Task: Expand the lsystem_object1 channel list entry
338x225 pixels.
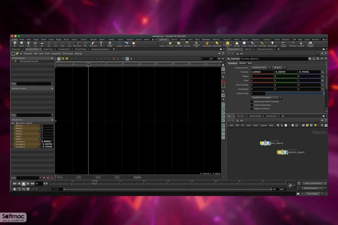Action: coord(15,123)
